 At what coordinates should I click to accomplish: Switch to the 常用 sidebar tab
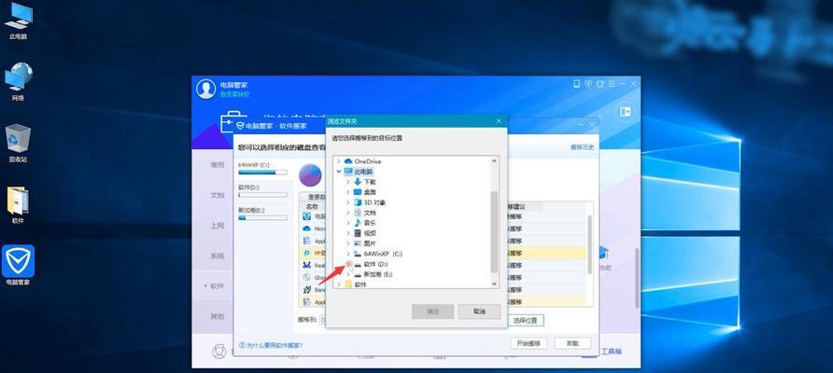[218, 165]
